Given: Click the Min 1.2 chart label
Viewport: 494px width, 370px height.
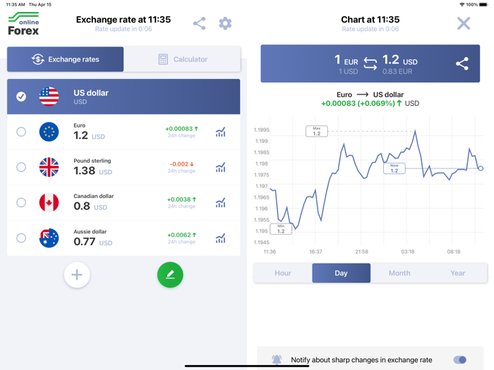Looking at the screenshot, I should [281, 229].
